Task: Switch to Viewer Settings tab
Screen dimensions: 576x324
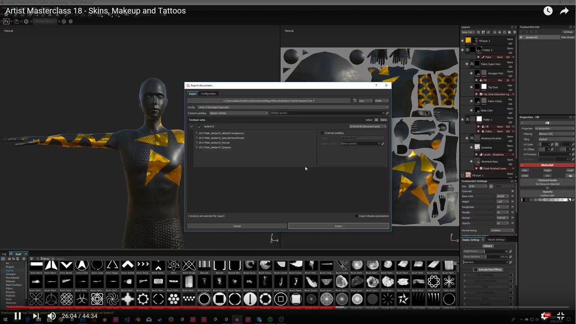Action: click(x=496, y=240)
